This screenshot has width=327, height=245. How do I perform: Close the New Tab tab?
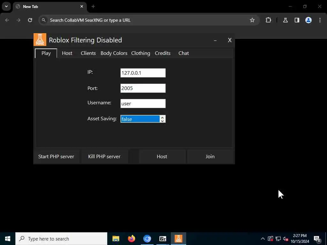(82, 7)
